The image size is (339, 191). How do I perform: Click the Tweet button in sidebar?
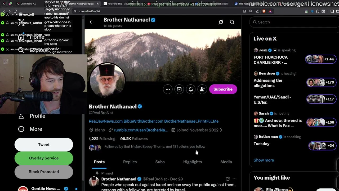pyautogui.click(x=44, y=145)
